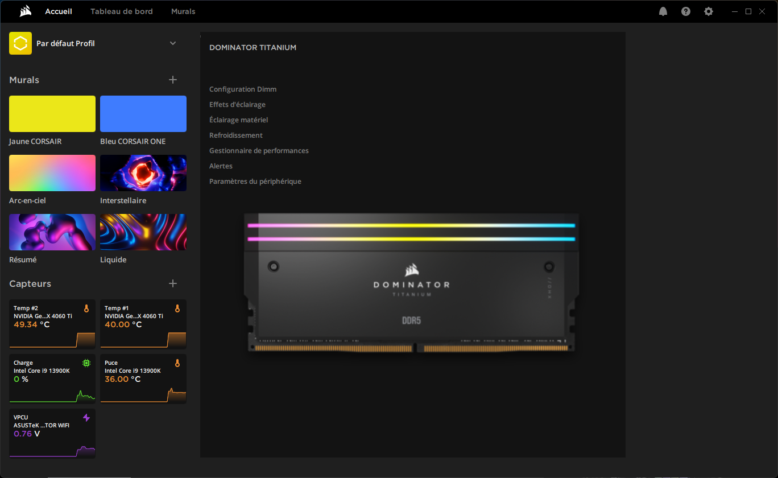The height and width of the screenshot is (478, 778).
Task: Click the yellow hexagon profile icon
Action: [x=20, y=43]
